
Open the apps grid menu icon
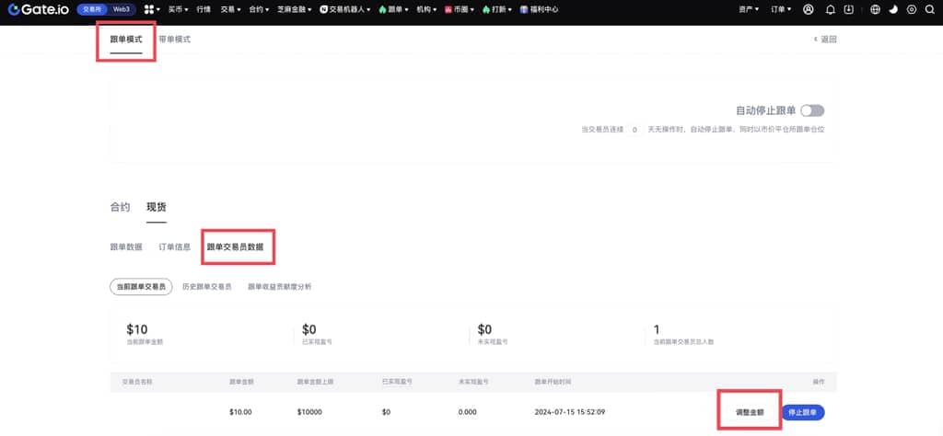coord(149,9)
